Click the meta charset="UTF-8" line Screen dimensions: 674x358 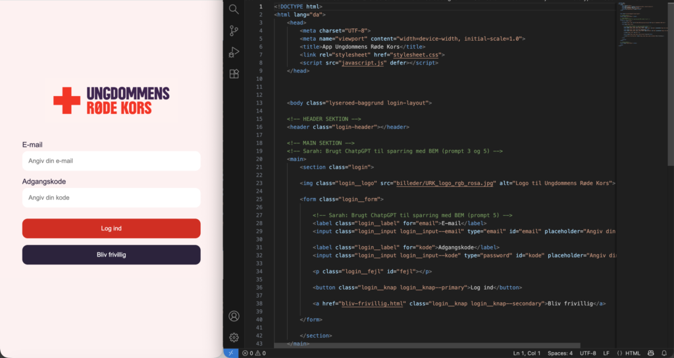tap(335, 30)
